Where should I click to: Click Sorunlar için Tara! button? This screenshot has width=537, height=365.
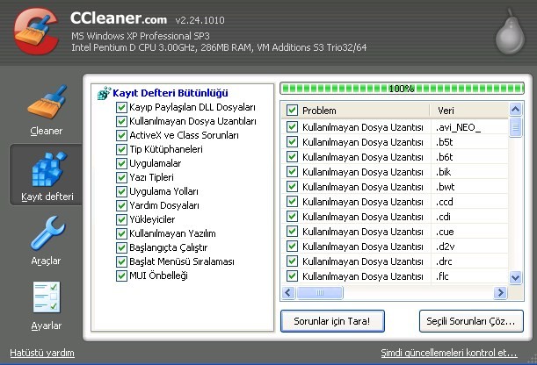[332, 321]
